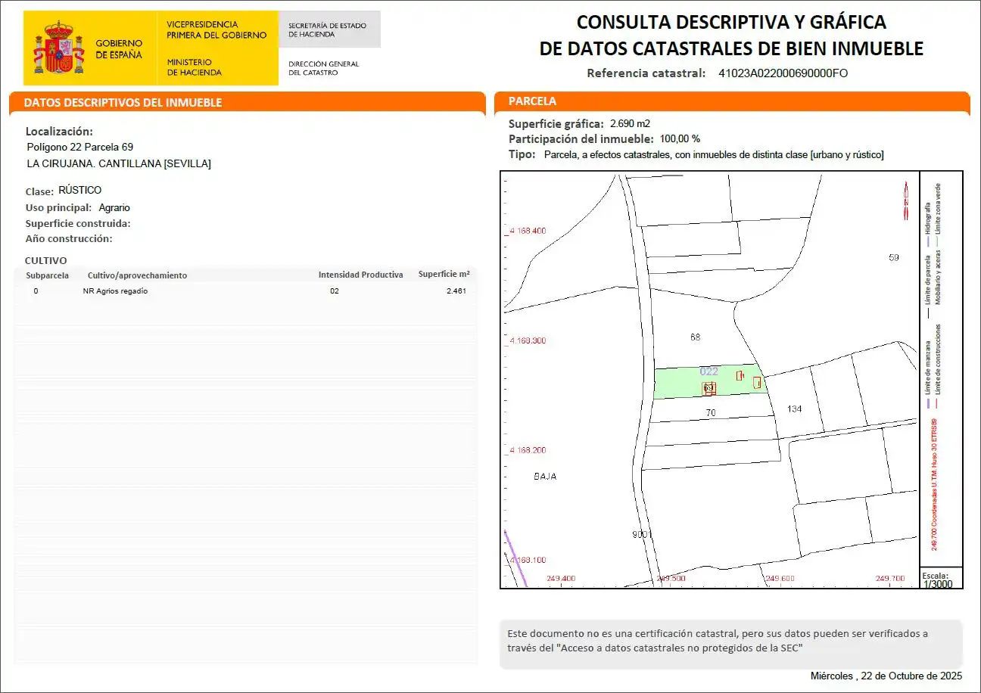Click main use value 'Agrario'
981x693 pixels.
(114, 207)
